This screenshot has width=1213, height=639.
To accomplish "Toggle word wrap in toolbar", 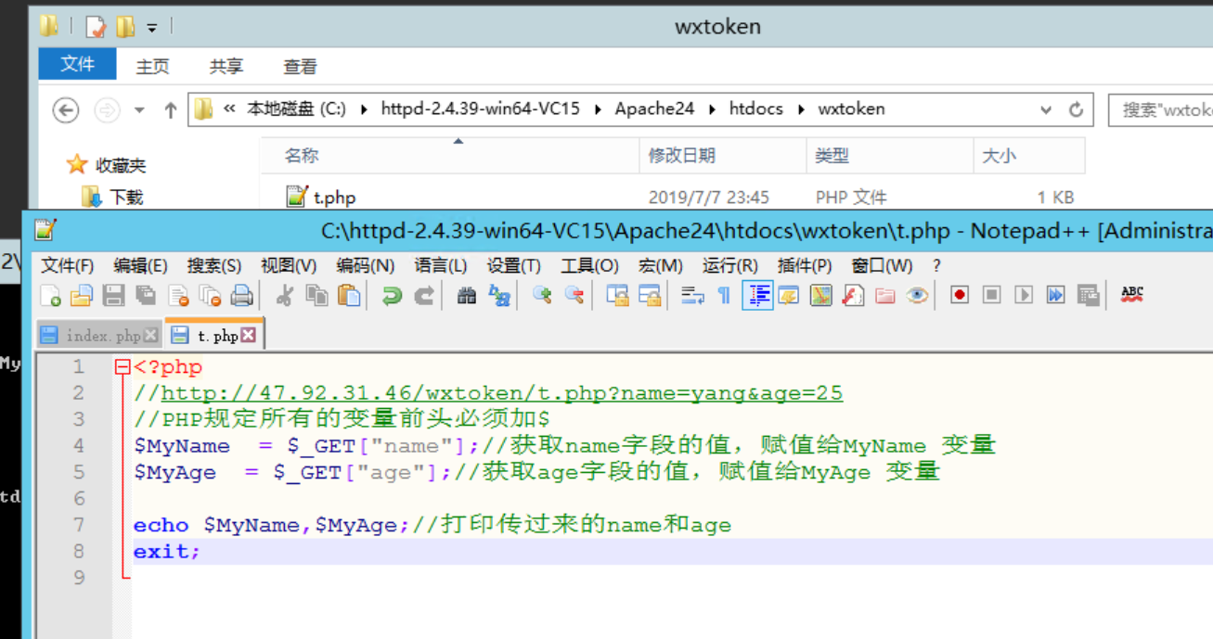I will point(692,295).
